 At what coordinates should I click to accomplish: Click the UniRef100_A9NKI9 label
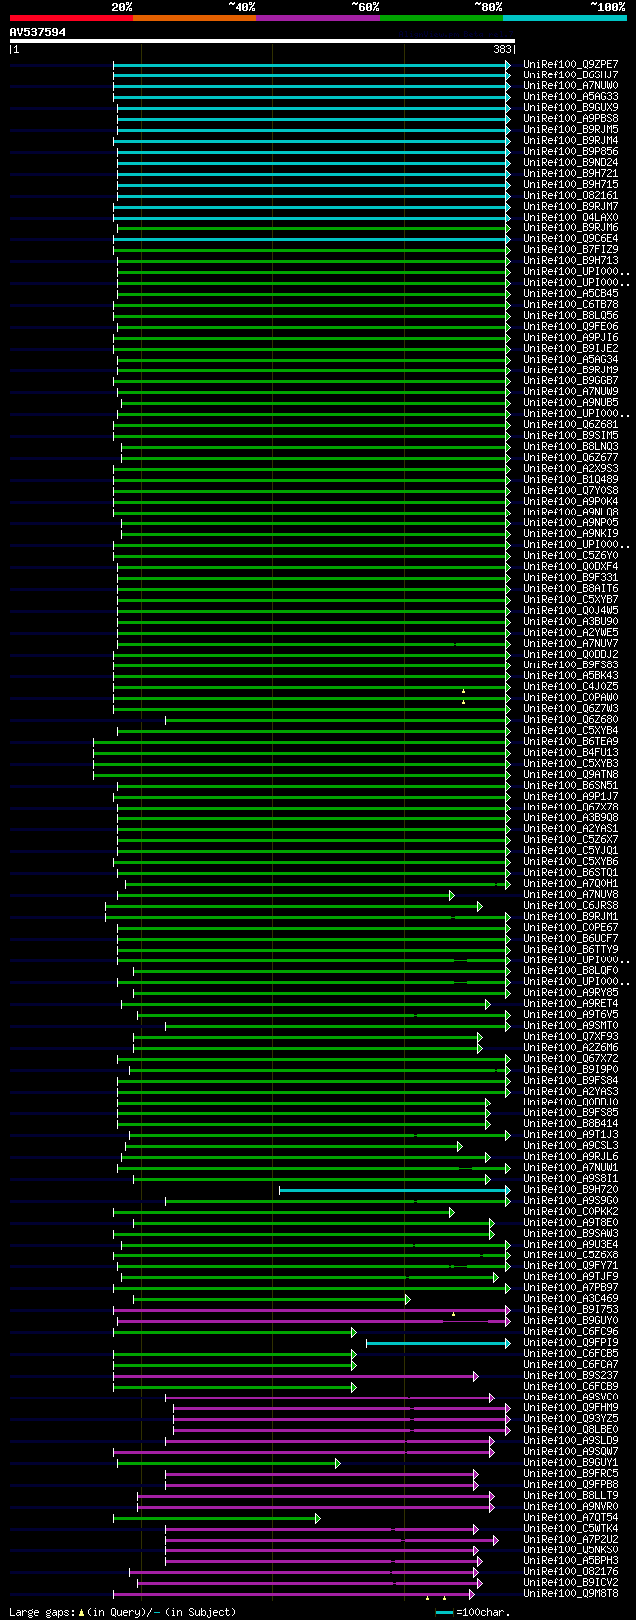click(x=570, y=533)
